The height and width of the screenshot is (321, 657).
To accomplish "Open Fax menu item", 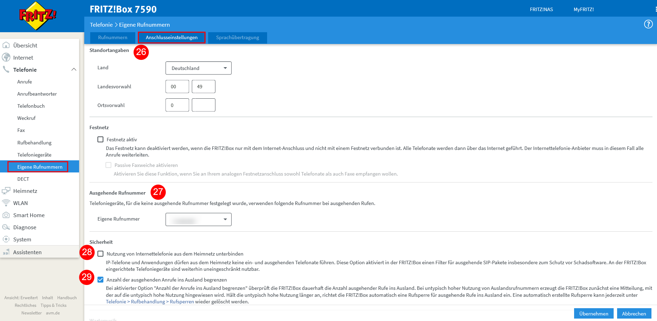I will click(21, 130).
